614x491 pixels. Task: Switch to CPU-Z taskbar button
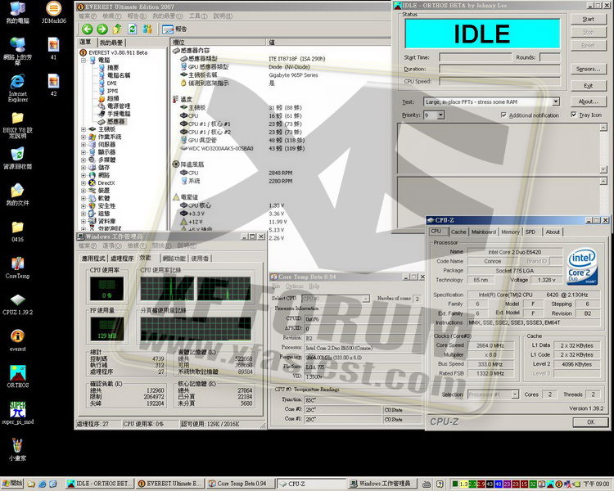pos(311,484)
